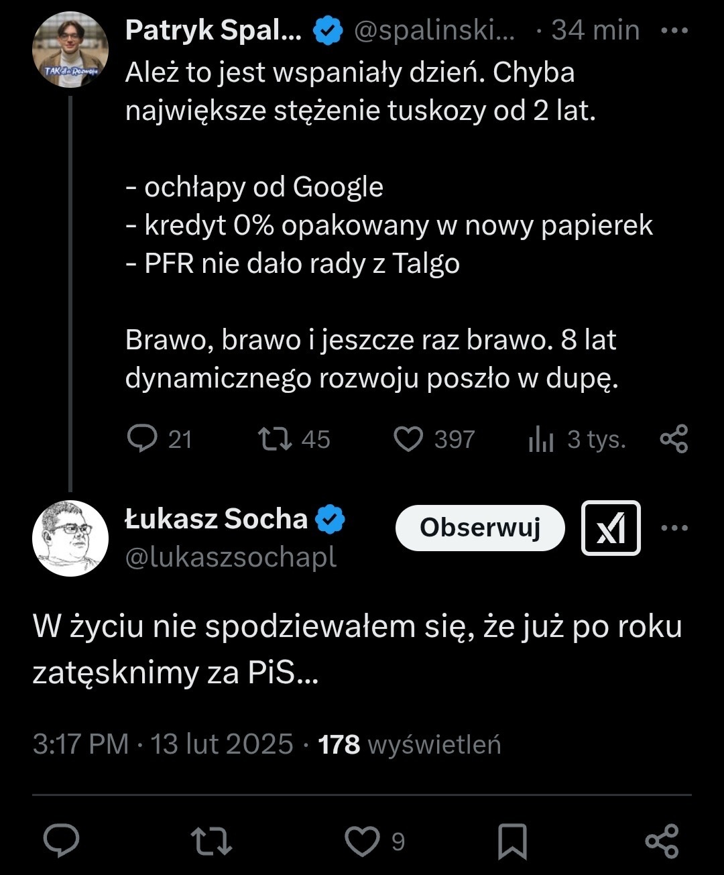Repost Patryk's post with 45 reposts
Viewport: 724px width, 875px height.
click(275, 439)
